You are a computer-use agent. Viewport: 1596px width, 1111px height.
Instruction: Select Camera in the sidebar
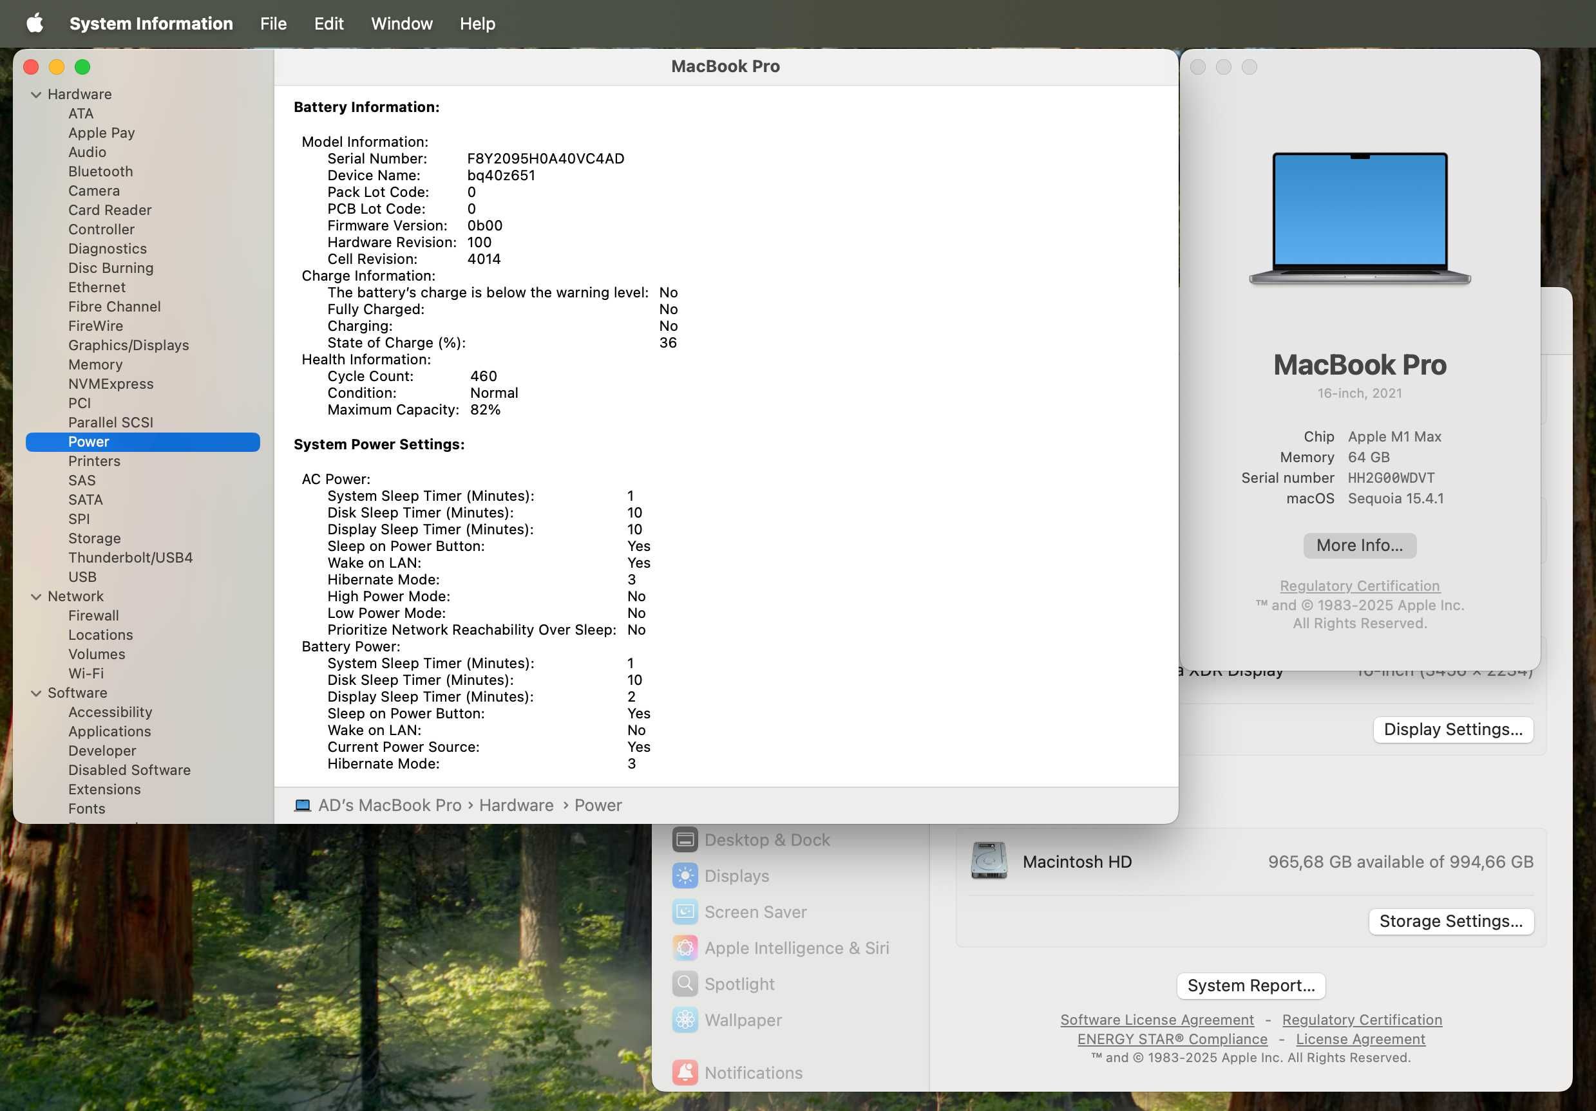[x=94, y=191]
